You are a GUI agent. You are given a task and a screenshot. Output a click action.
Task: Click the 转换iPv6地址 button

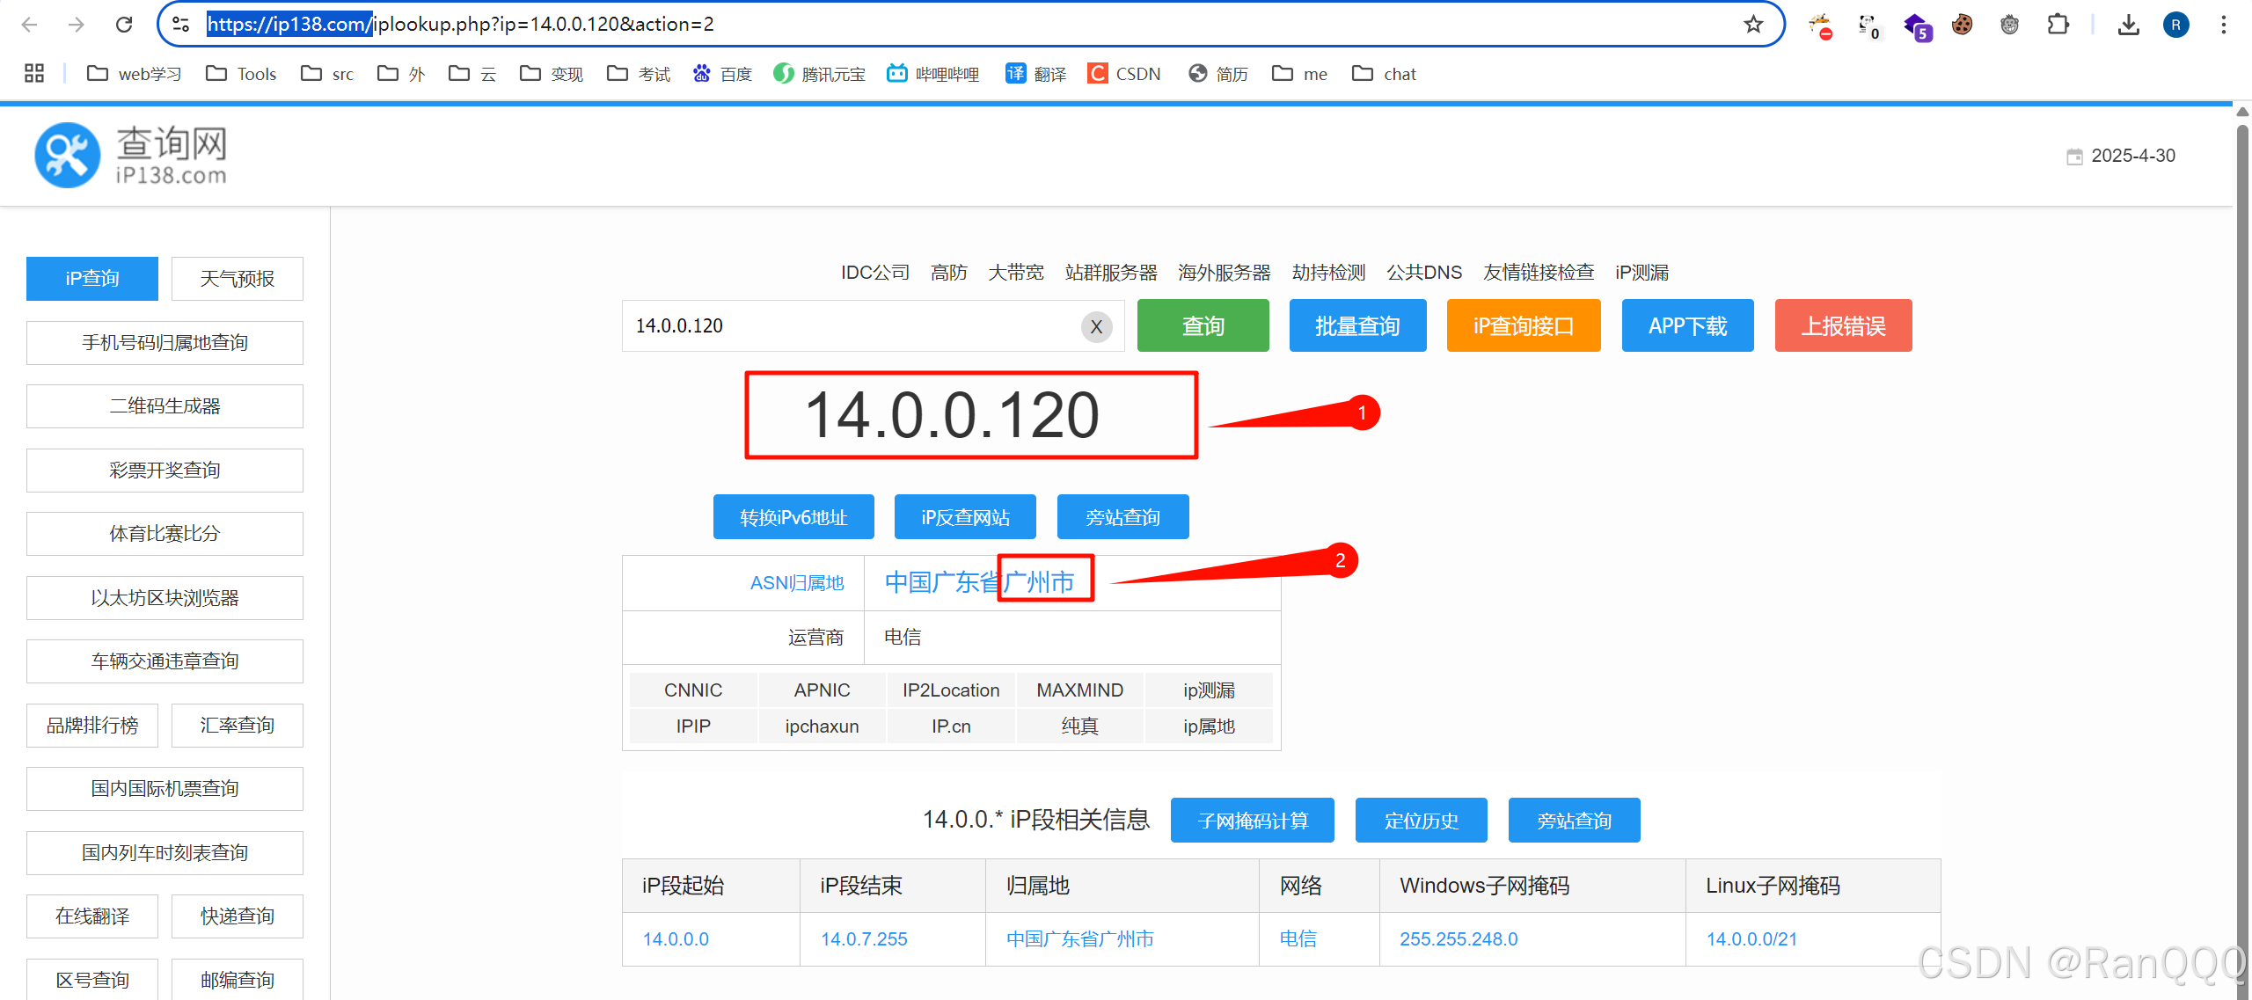pos(793,517)
